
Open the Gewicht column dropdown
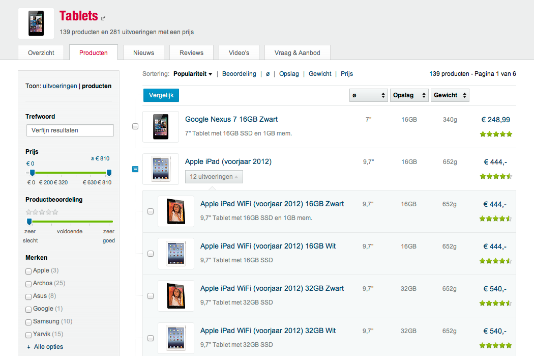450,95
